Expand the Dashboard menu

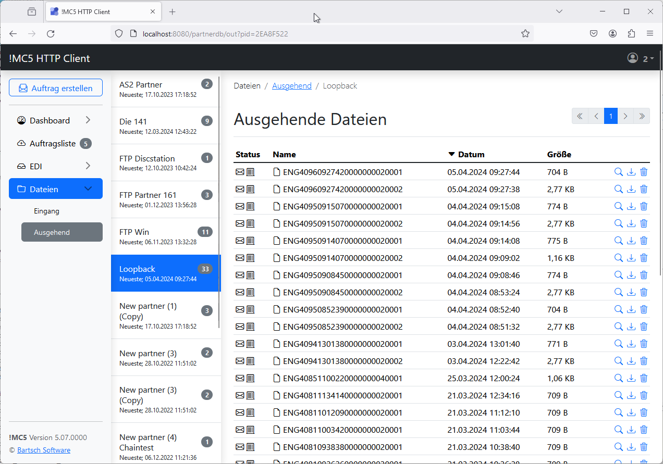56,120
